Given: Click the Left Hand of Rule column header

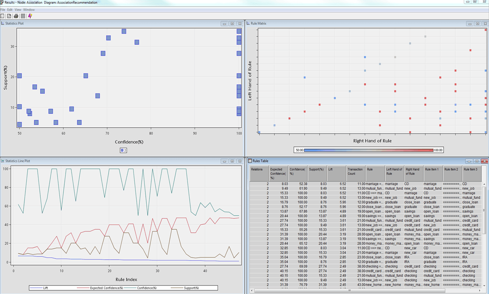Looking at the screenshot, I should point(394,174).
